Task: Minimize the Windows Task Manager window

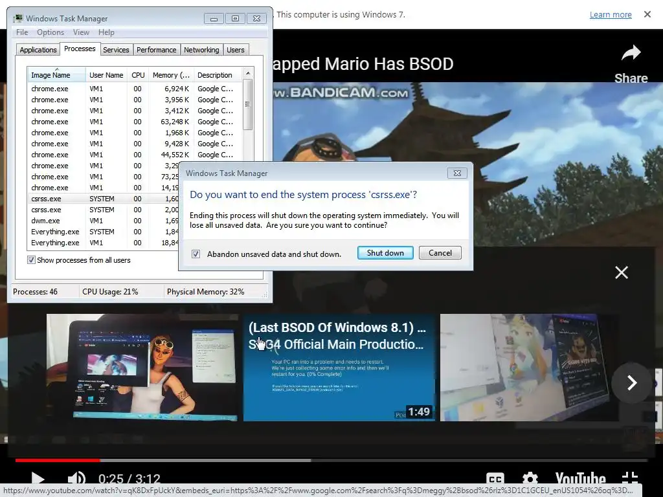Action: (x=214, y=19)
